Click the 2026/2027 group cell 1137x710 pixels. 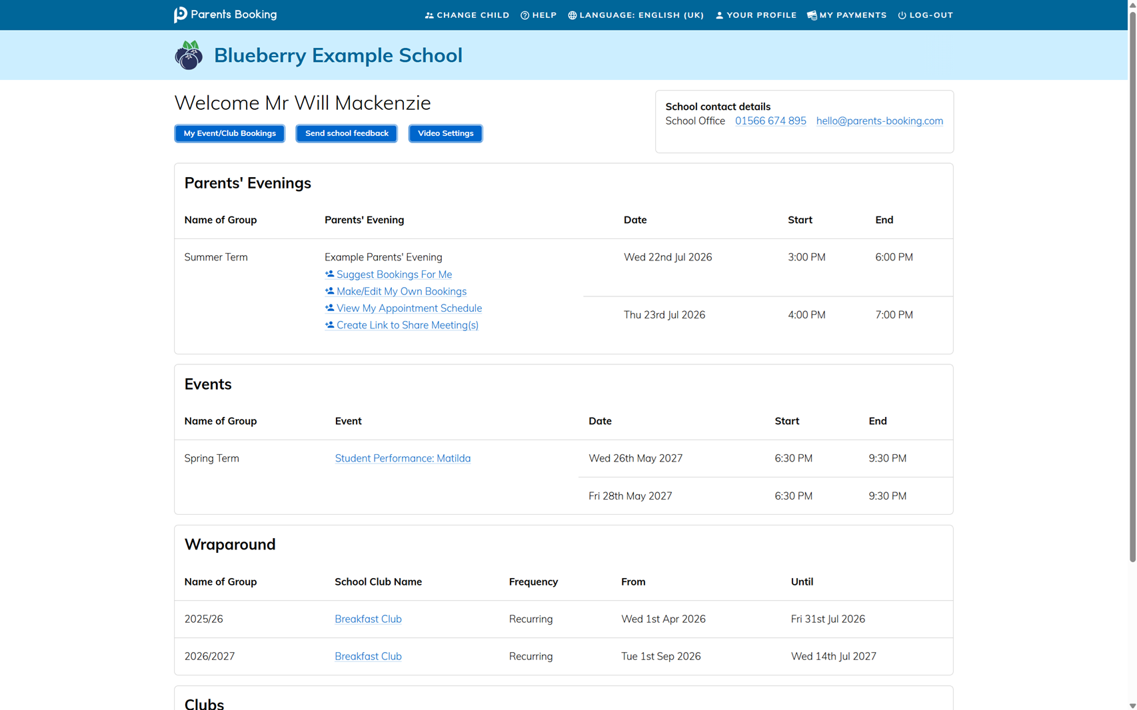(x=209, y=656)
